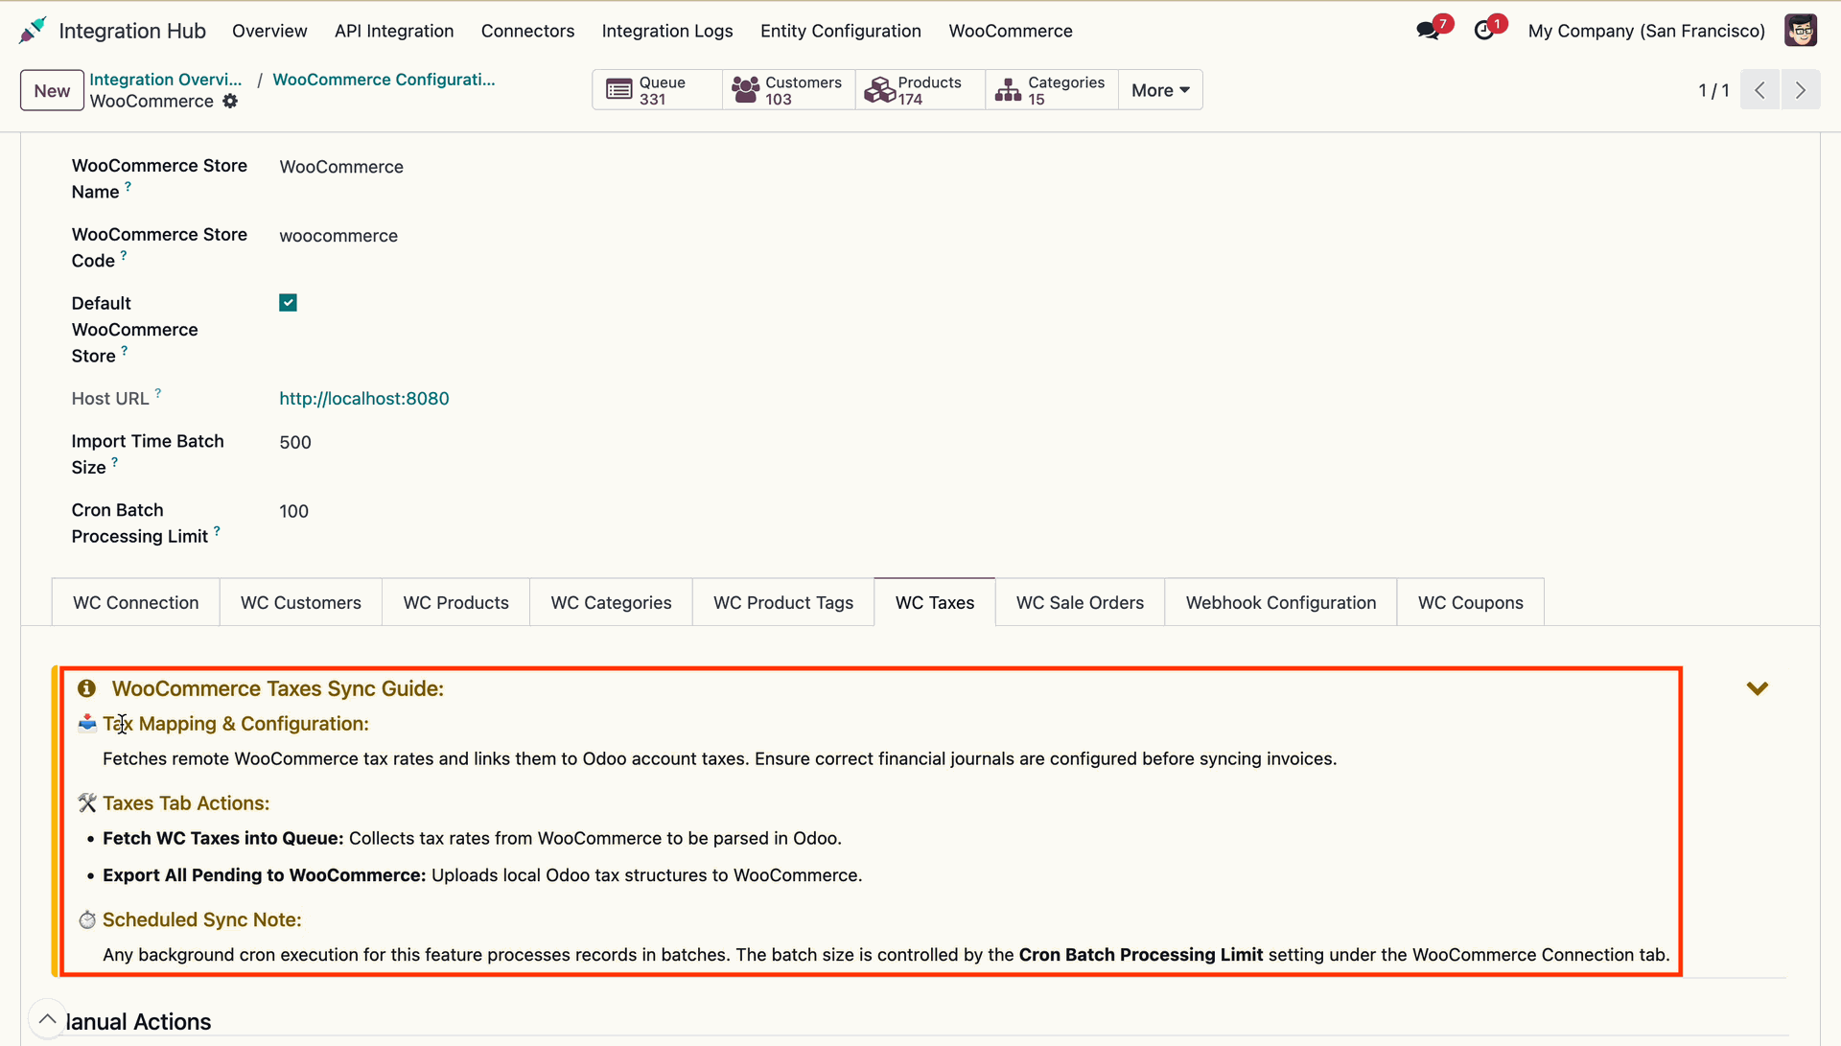
Task: Edit the Cron Batch Processing Limit value
Action: (x=294, y=511)
